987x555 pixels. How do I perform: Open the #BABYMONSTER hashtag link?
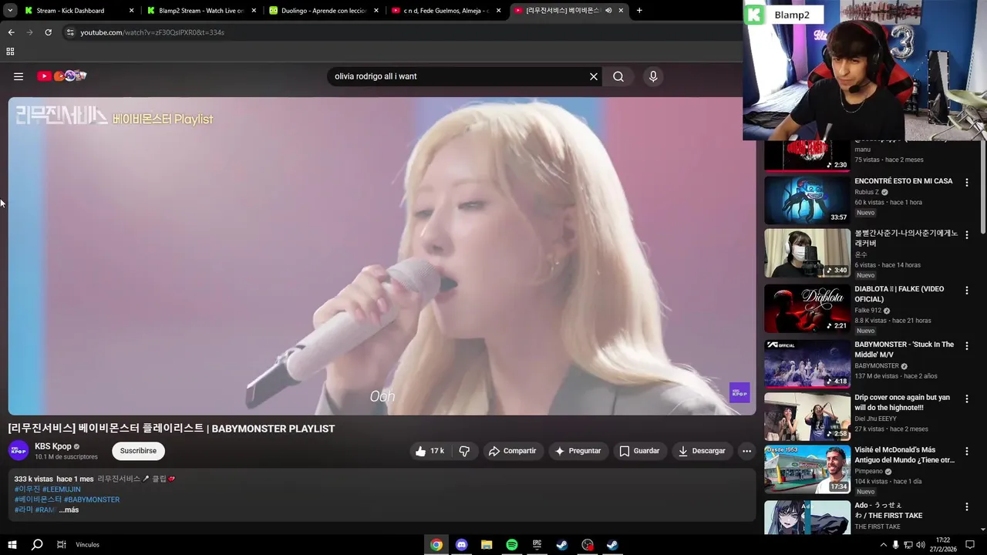pyautogui.click(x=92, y=499)
